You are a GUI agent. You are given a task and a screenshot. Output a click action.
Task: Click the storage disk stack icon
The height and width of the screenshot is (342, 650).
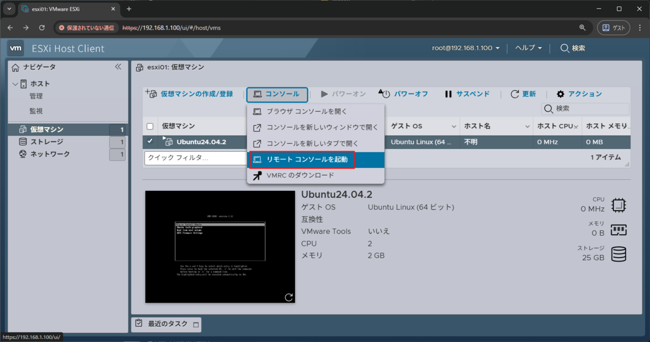tap(619, 254)
